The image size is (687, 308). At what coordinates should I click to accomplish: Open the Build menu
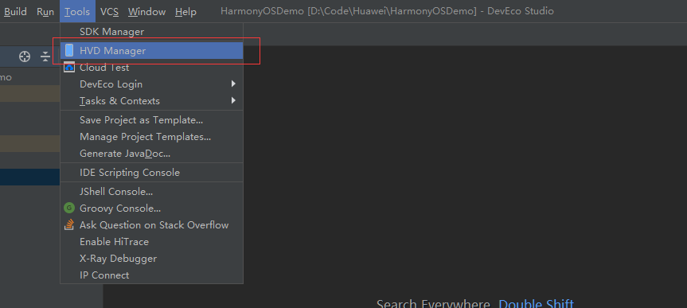click(x=15, y=11)
